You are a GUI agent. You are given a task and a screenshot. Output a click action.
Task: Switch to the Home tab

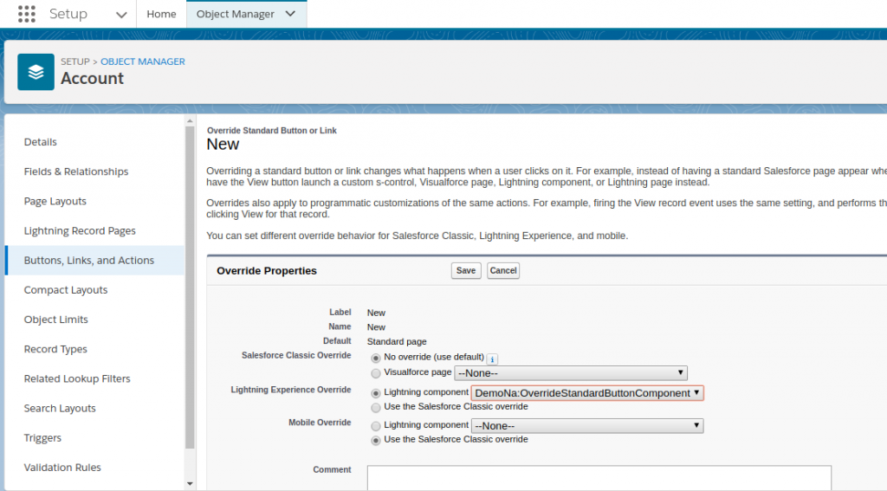tap(161, 14)
